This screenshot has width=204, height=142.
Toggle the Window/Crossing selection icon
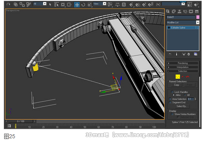(69, 5)
